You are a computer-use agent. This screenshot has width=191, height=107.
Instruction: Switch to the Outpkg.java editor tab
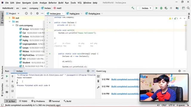[x=94, y=14]
